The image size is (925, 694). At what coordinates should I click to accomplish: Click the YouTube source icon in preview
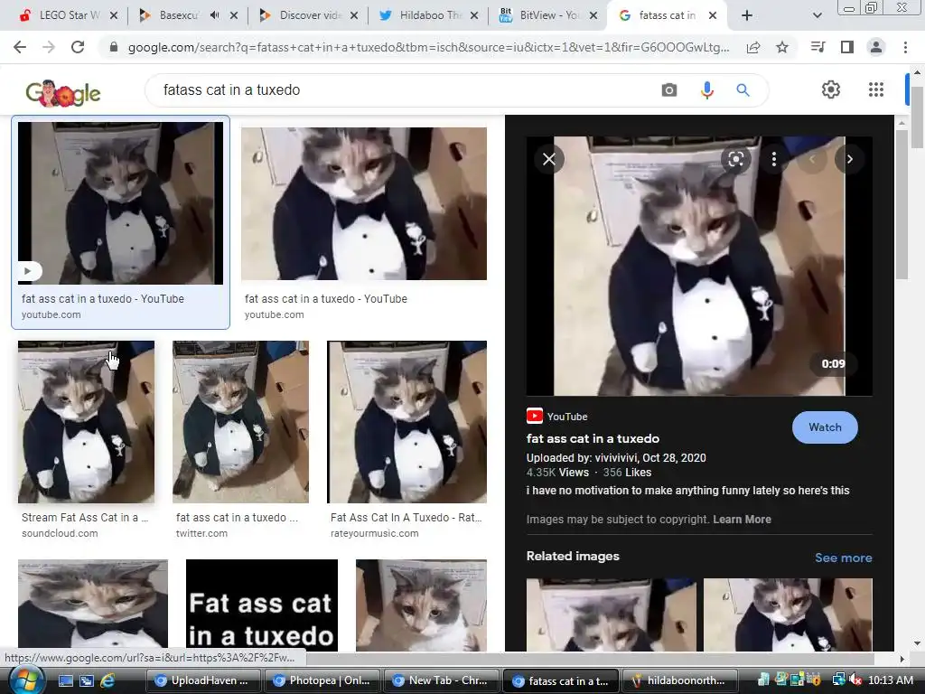tap(535, 416)
